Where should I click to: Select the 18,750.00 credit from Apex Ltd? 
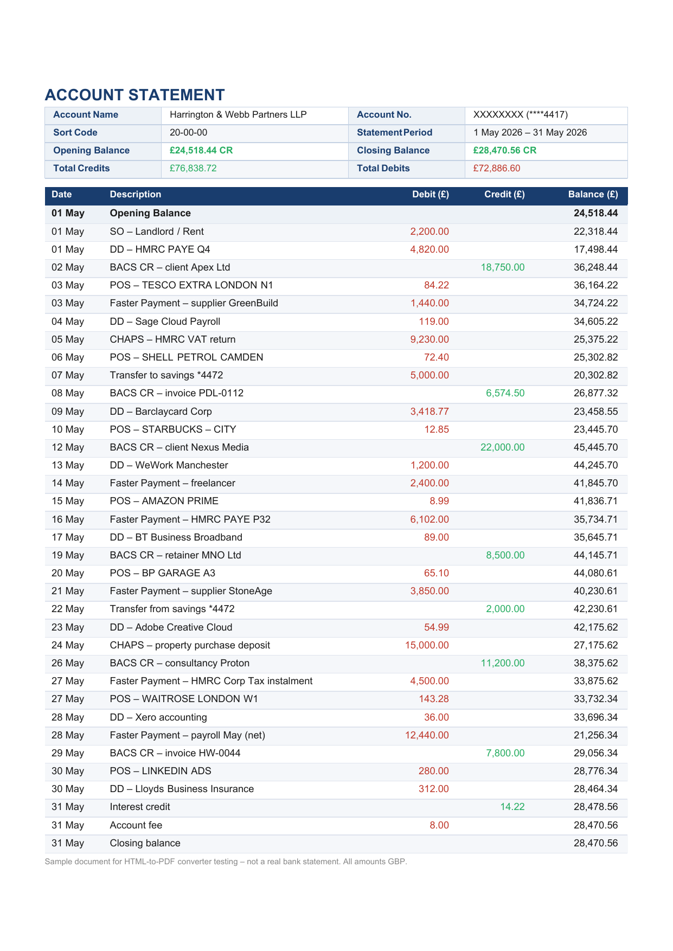[503, 267]
